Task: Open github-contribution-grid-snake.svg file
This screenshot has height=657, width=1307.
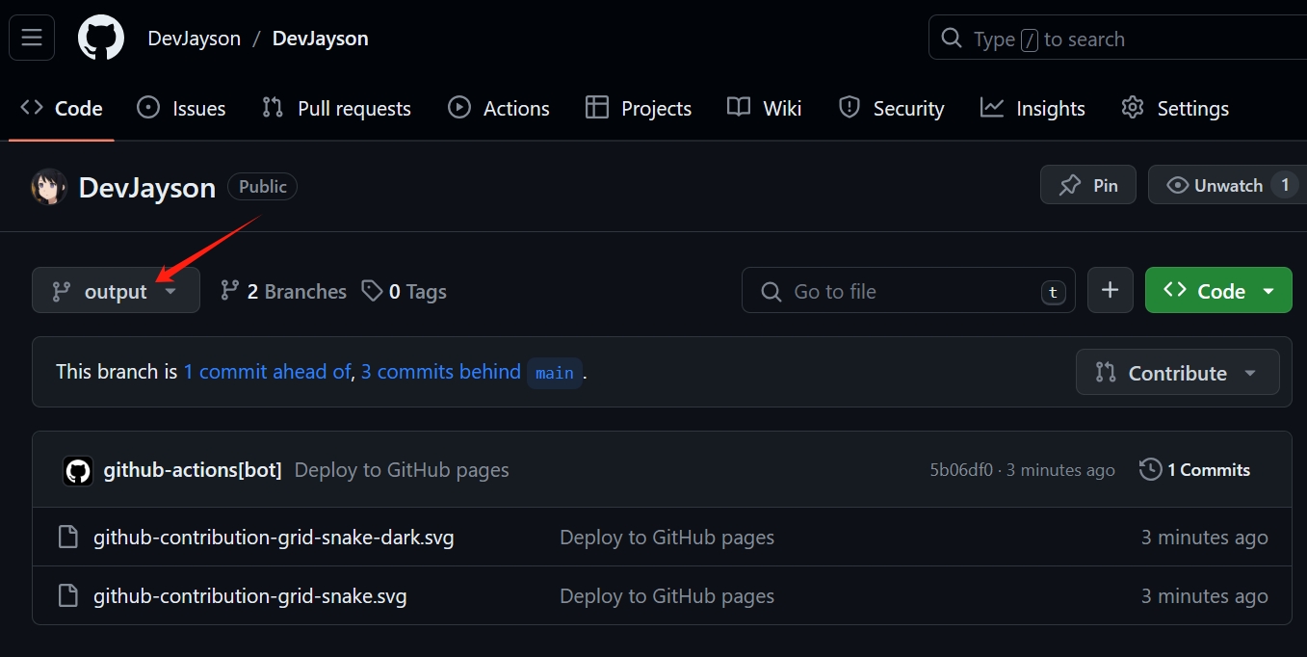Action: 250,596
